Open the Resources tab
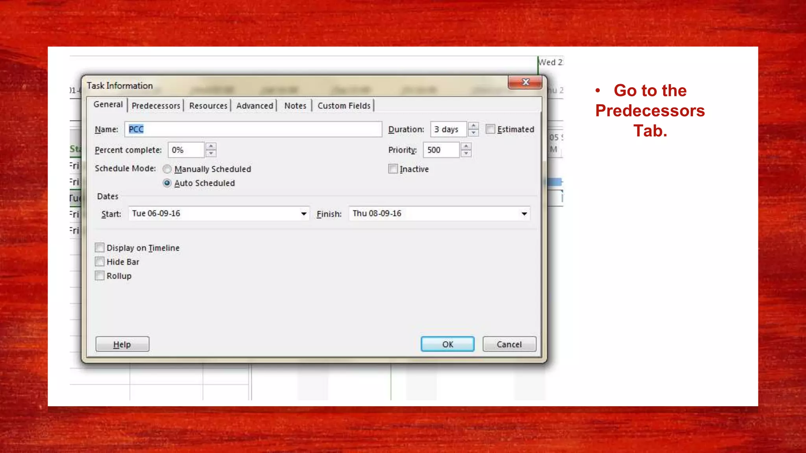 point(208,106)
